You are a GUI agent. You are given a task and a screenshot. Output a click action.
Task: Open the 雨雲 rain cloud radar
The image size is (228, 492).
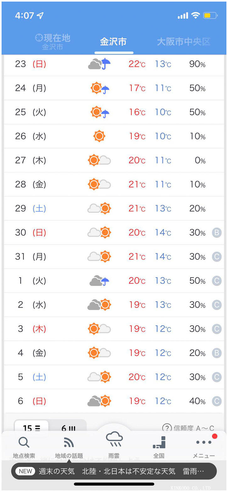pos(114,445)
